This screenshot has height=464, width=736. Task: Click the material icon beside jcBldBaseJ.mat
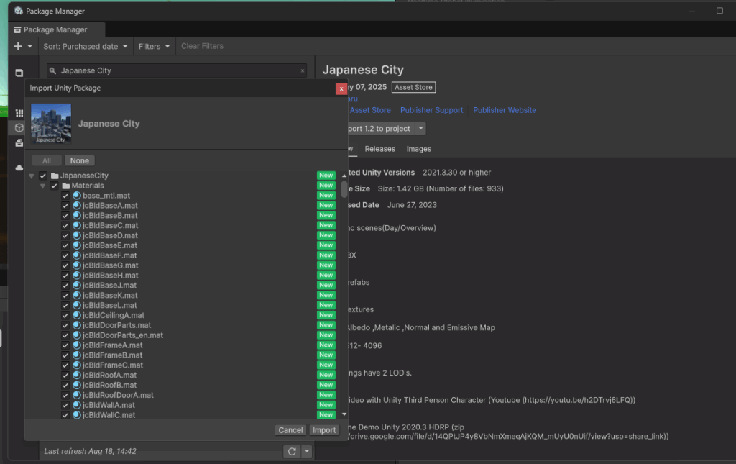(x=77, y=285)
